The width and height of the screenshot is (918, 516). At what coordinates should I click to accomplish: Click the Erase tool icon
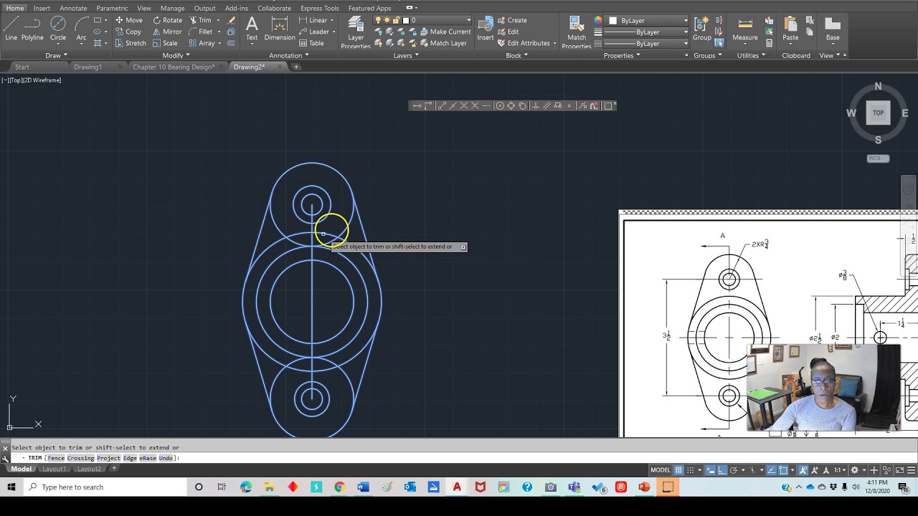click(x=231, y=20)
